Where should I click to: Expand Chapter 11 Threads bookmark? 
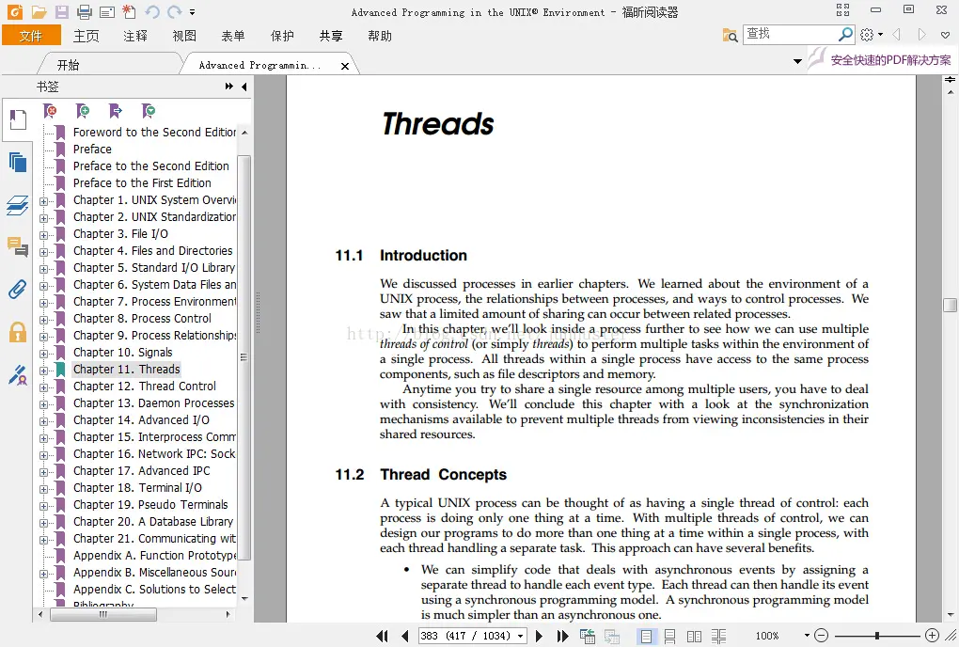point(43,370)
